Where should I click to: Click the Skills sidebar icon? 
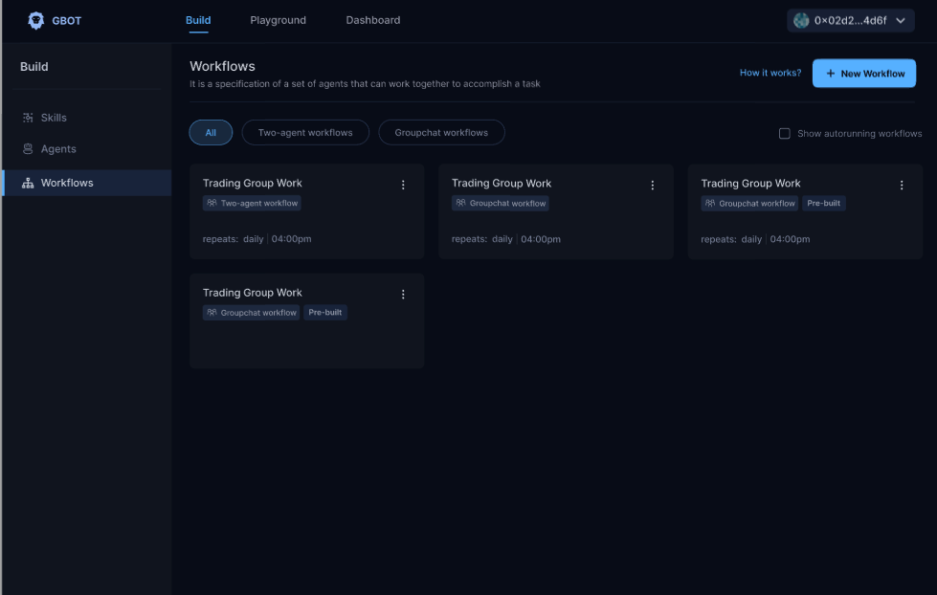(28, 118)
